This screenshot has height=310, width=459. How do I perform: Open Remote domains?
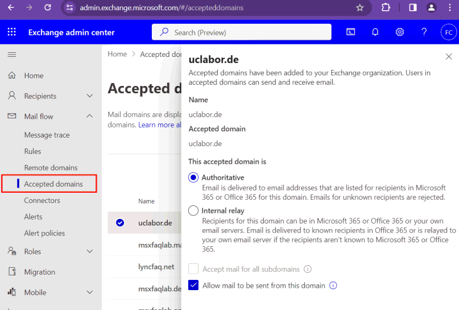[x=51, y=168]
